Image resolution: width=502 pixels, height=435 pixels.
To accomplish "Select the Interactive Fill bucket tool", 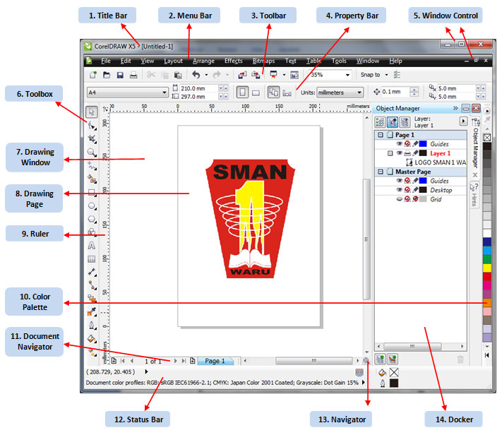I will 92,338.
